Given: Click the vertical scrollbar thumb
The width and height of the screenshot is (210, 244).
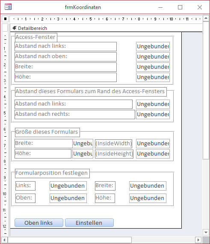Looking at the screenshot, I should click(x=206, y=90).
